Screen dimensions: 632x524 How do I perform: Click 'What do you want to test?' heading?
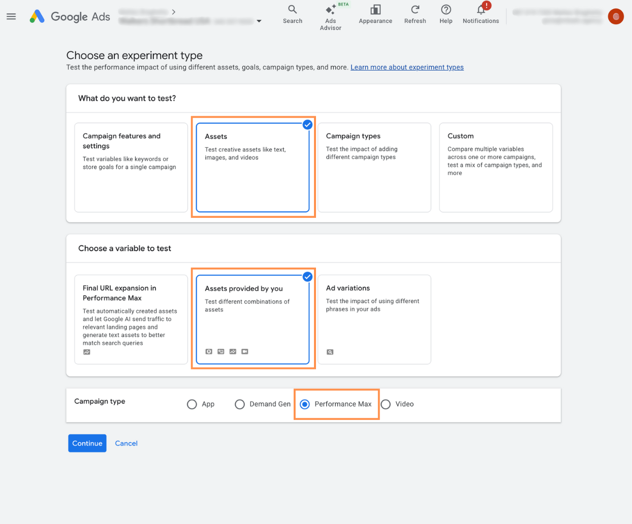[x=127, y=99]
